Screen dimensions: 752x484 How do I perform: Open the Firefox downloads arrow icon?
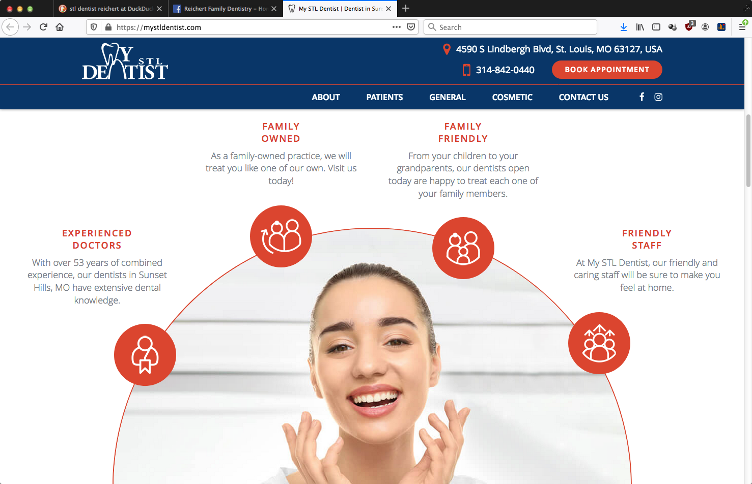[x=624, y=27]
